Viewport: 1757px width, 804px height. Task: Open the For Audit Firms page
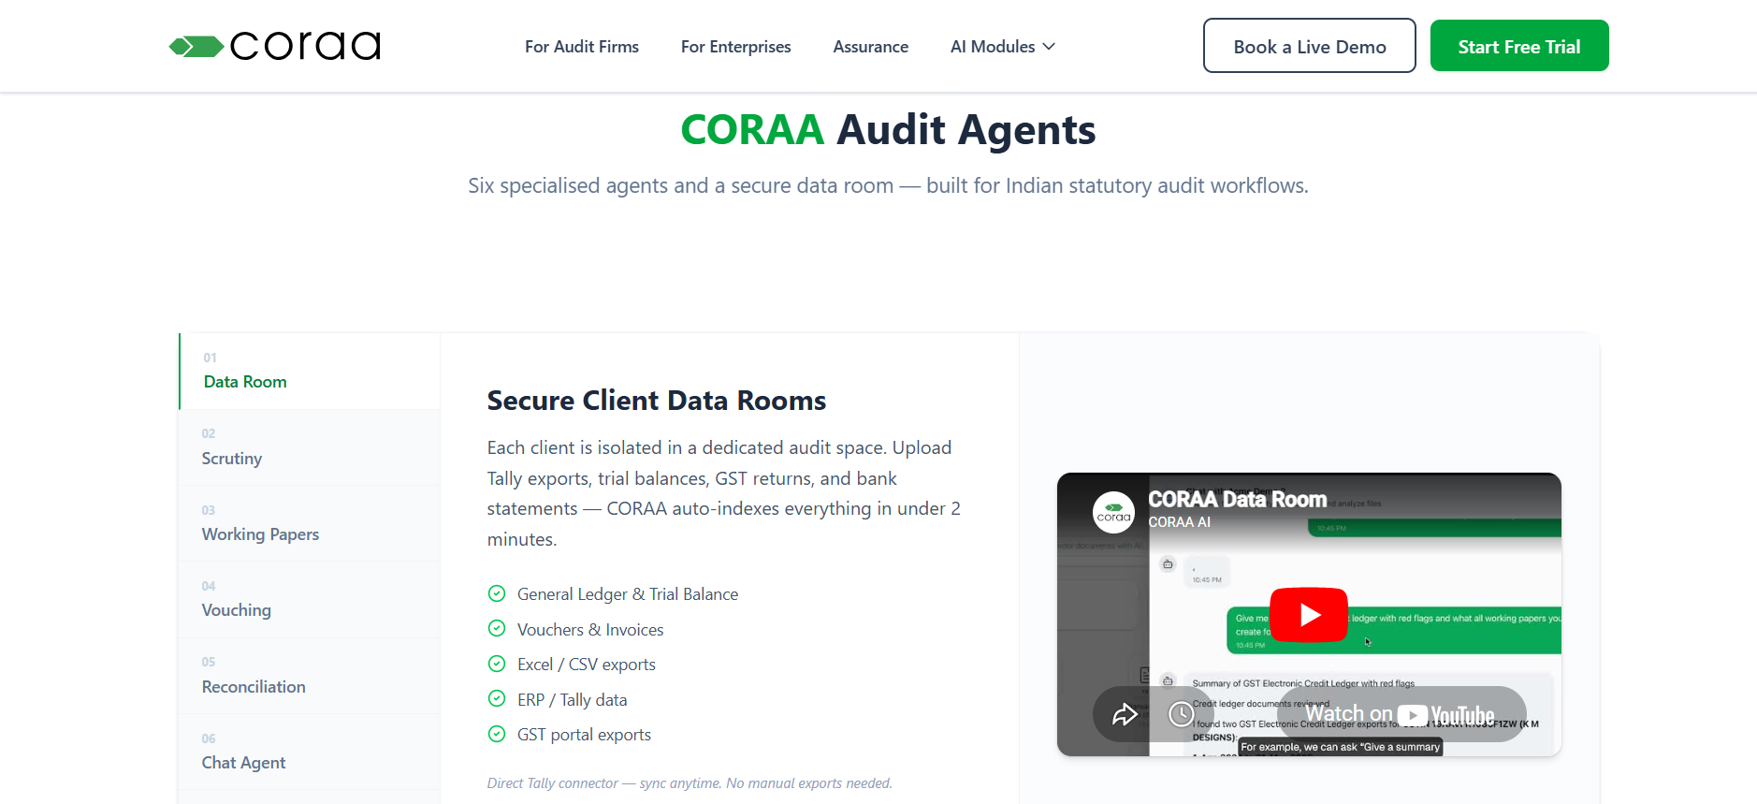coord(582,47)
